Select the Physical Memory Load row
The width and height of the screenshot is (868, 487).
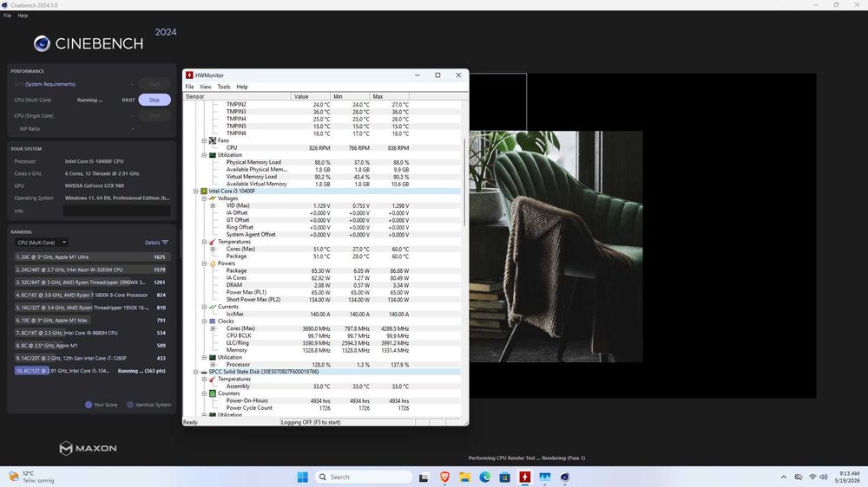tap(322, 162)
